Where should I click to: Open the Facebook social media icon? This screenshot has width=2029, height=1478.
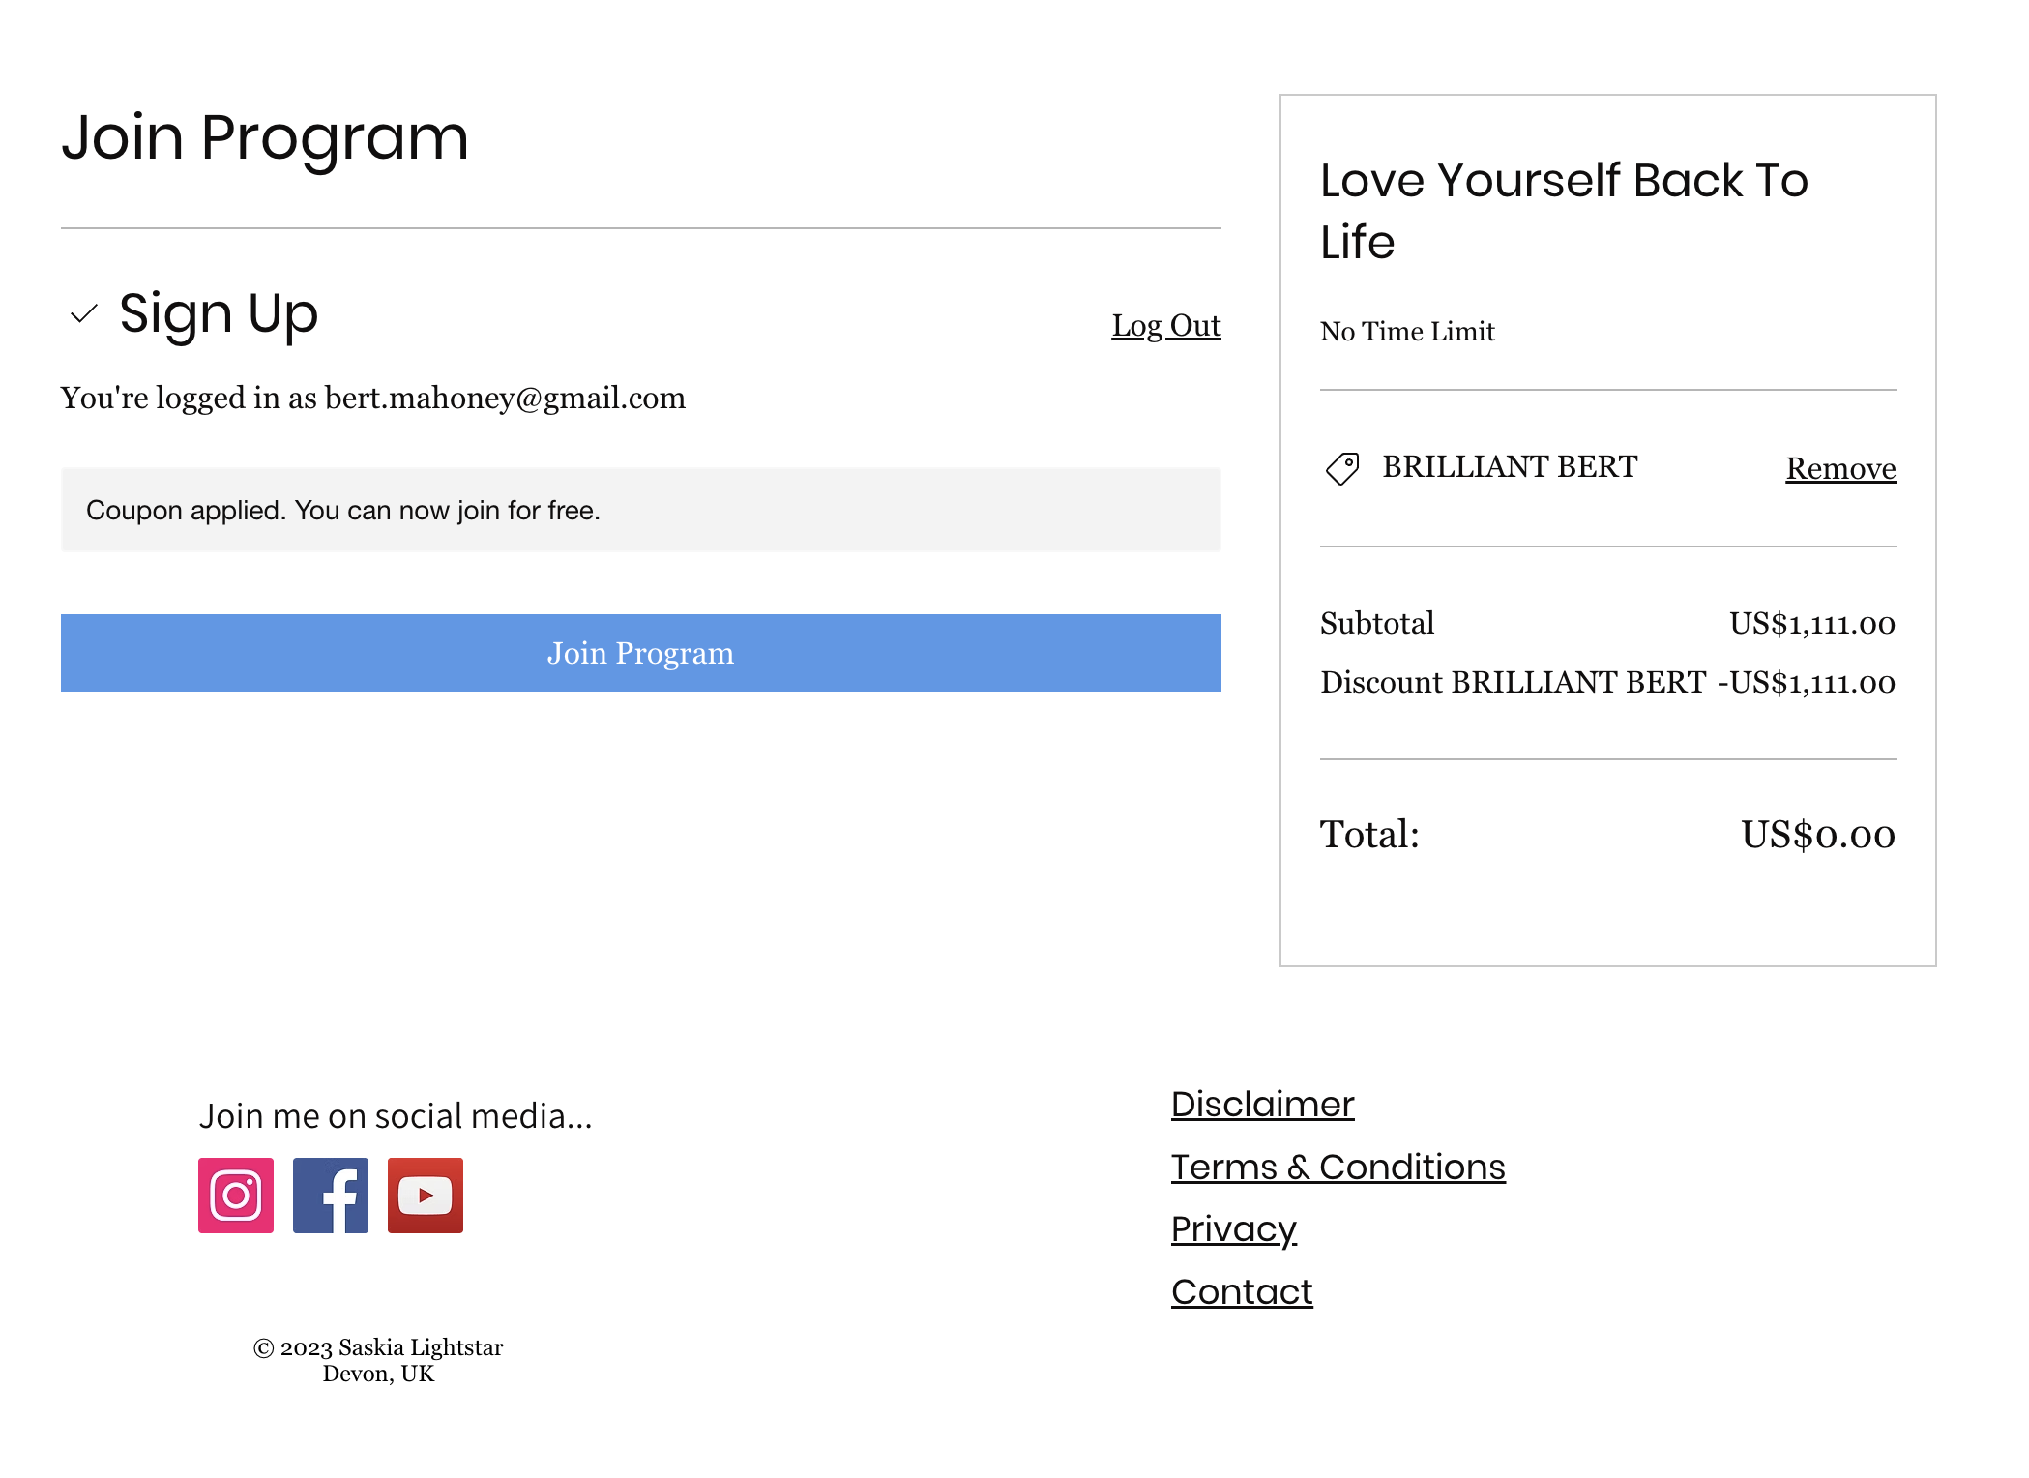pyautogui.click(x=331, y=1195)
